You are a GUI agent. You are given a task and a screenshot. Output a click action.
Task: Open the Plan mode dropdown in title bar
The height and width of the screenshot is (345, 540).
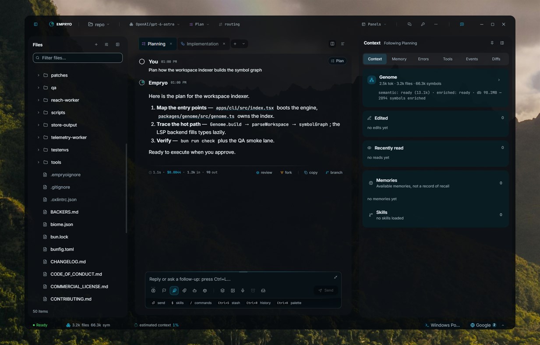pyautogui.click(x=199, y=24)
